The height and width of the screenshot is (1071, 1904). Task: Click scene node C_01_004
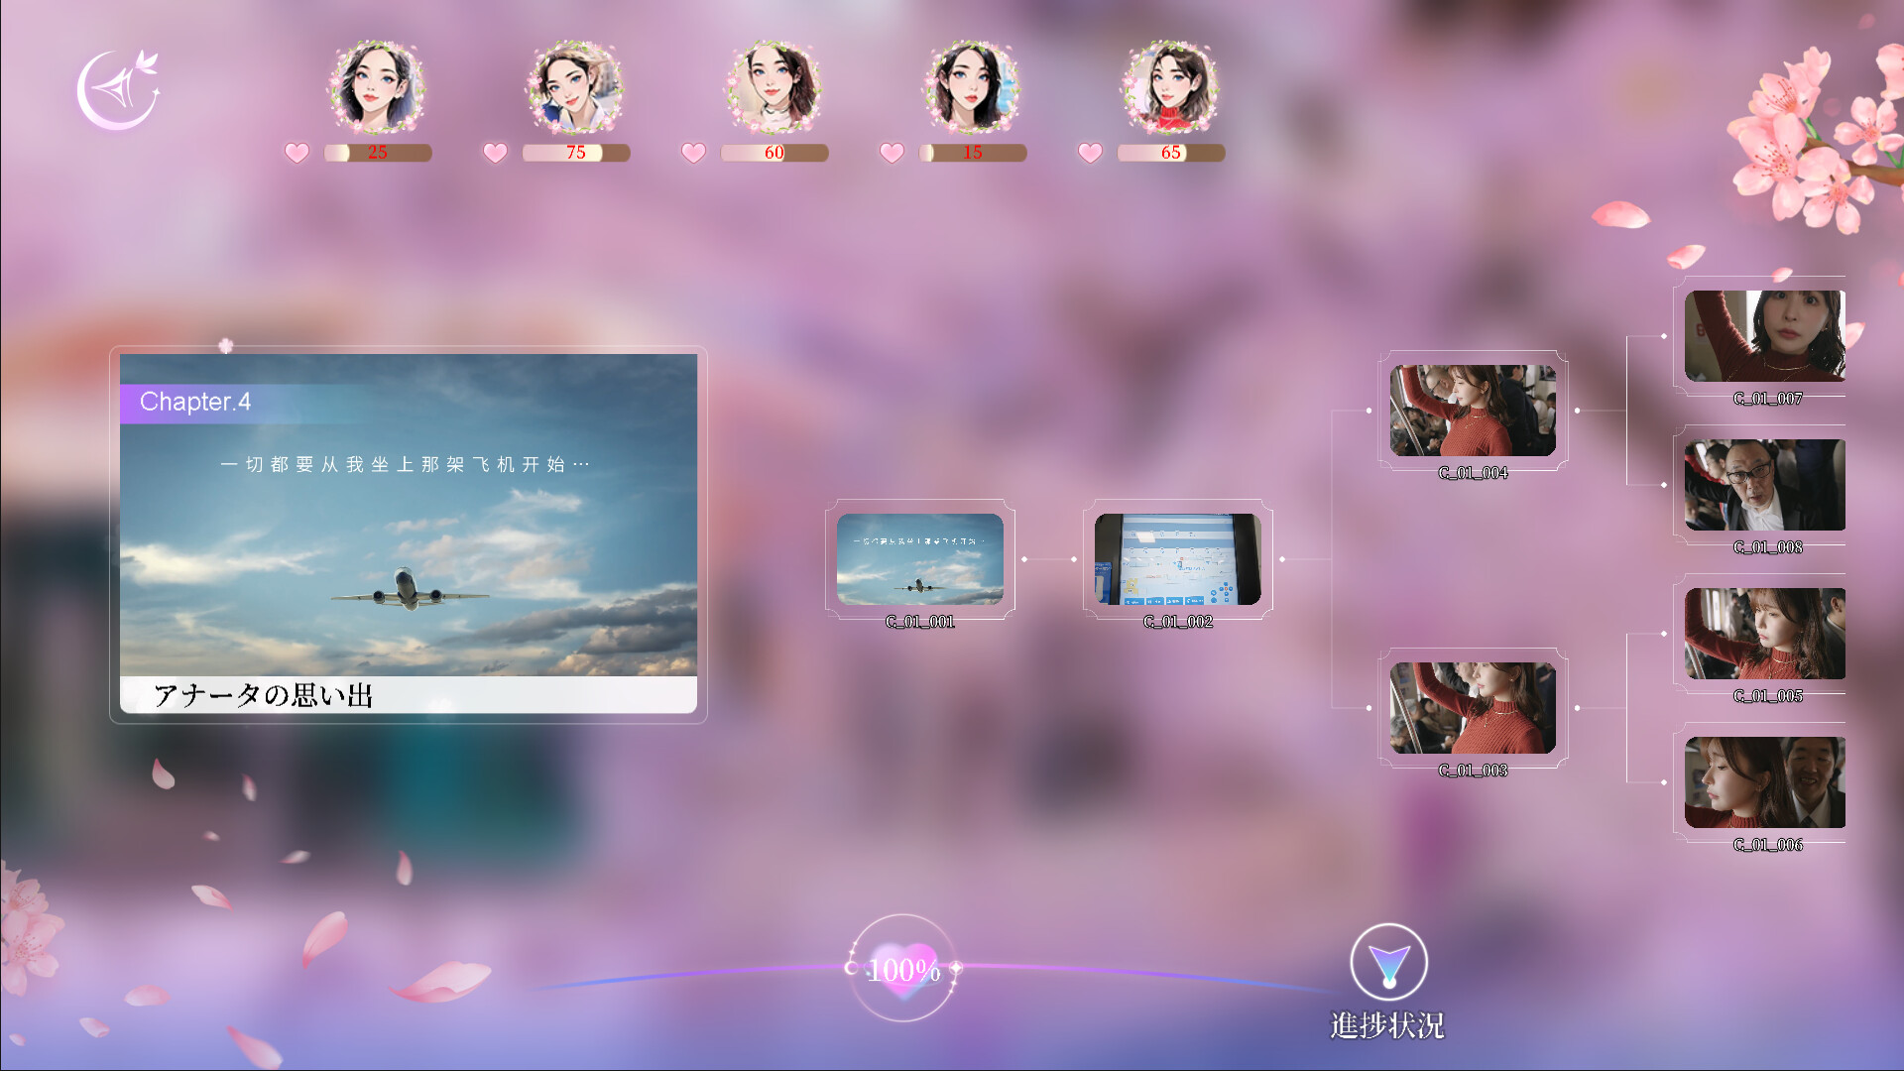tap(1474, 411)
